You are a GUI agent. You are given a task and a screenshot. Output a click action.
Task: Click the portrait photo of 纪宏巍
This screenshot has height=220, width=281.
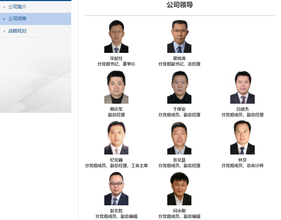(116, 138)
